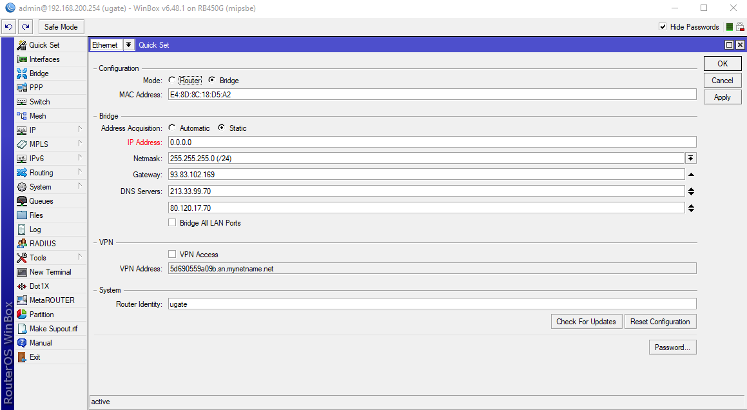
Task: Expand the IP submenu arrow
Action: (80, 129)
